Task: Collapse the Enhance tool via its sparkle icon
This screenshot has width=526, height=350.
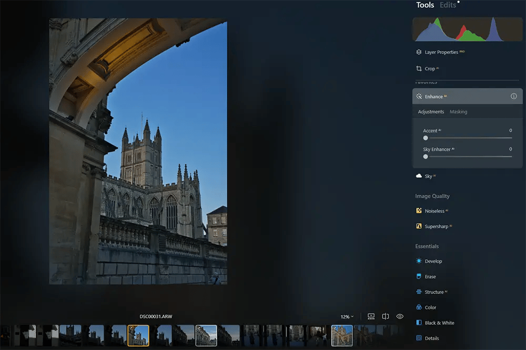Action: (x=419, y=97)
